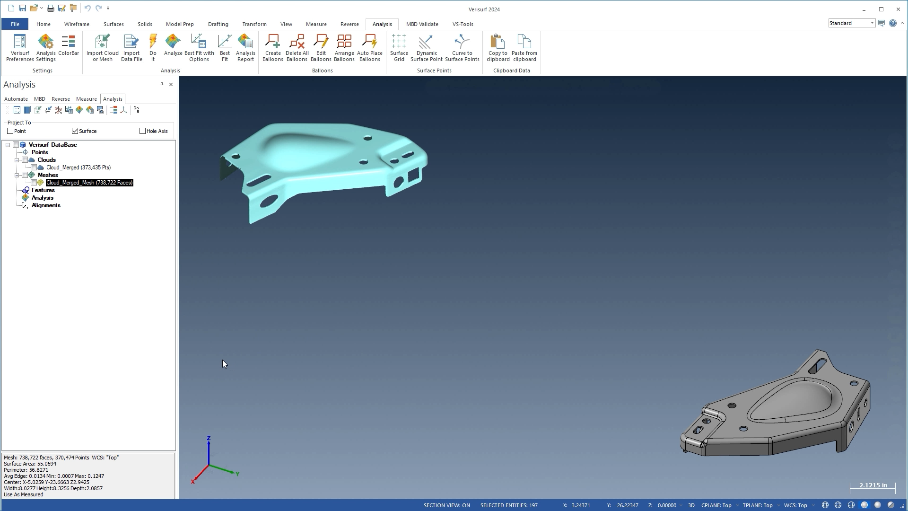
Task: Click the blue book icon in panel toolbar
Action: pos(27,110)
